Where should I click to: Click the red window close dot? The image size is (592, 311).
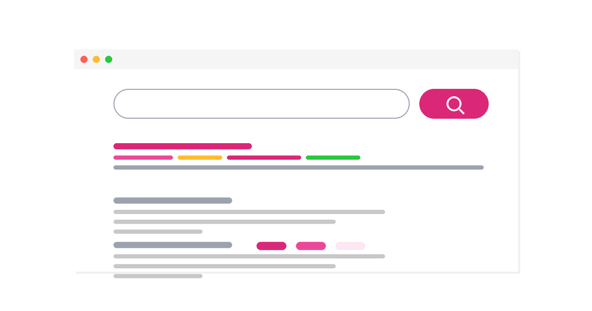coord(84,59)
